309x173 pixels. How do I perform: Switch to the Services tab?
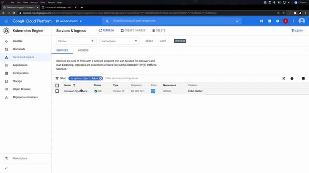[x=62, y=50]
